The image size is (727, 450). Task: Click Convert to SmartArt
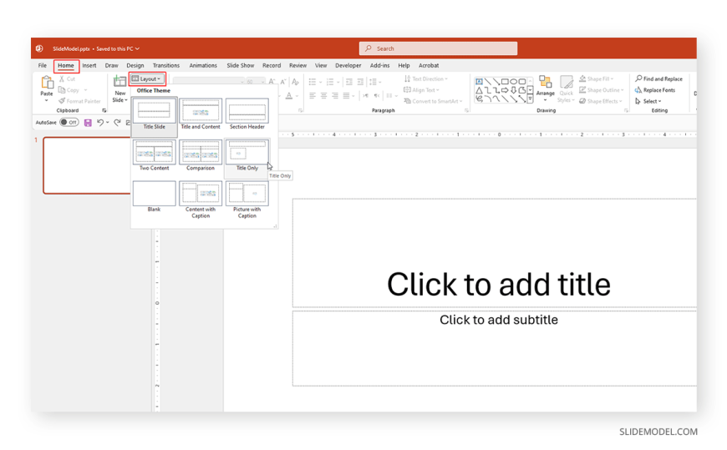433,101
